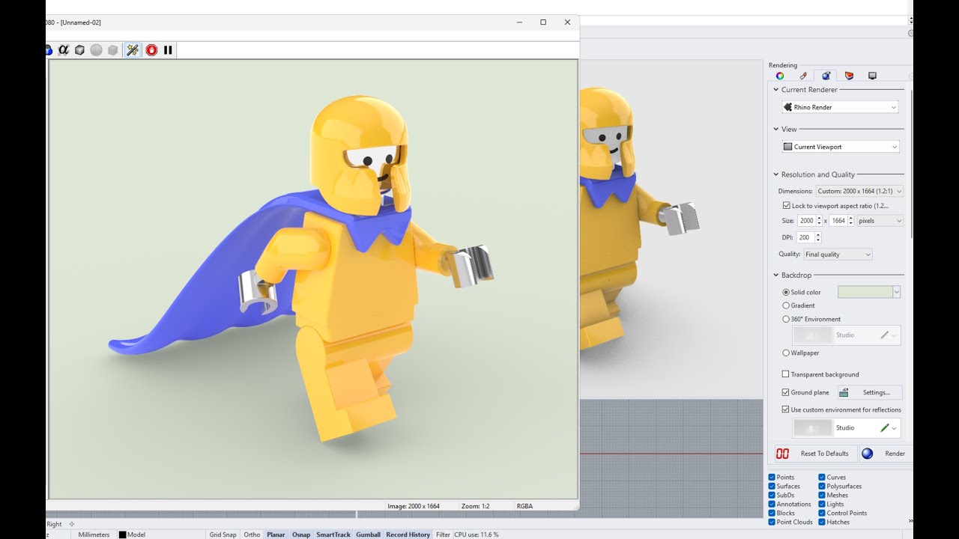
Task: Open the Current Viewport view dropdown
Action: pos(840,147)
